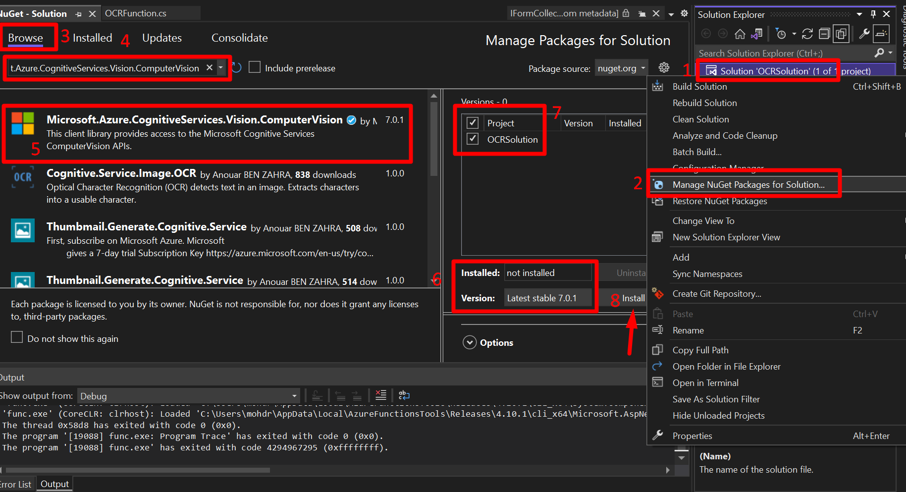Open the package search history dropdown arrow
The width and height of the screenshot is (906, 492).
(x=221, y=67)
